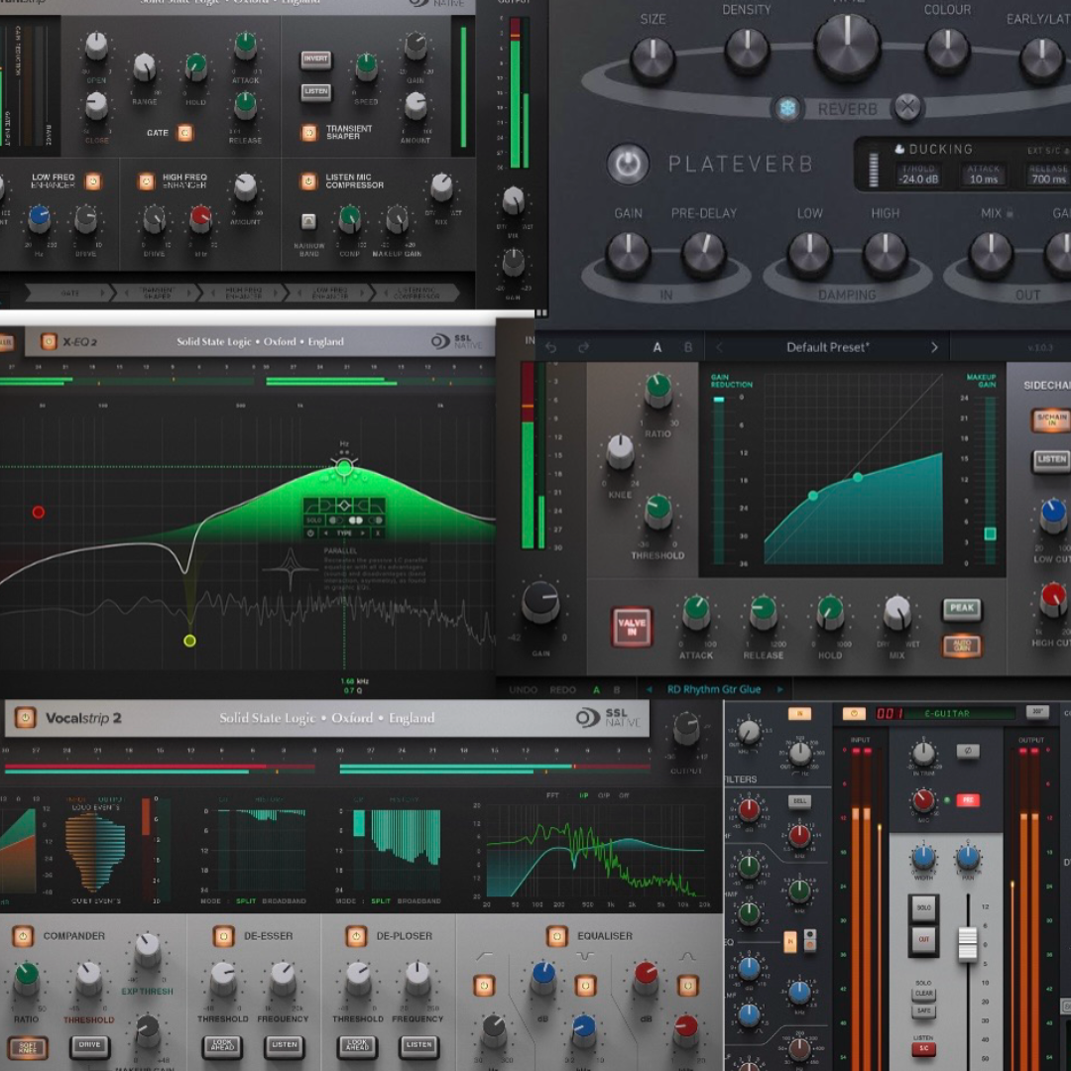Enable the S/Chain In sidechain button
Viewport: 1071px width, 1071px height.
(x=1051, y=420)
